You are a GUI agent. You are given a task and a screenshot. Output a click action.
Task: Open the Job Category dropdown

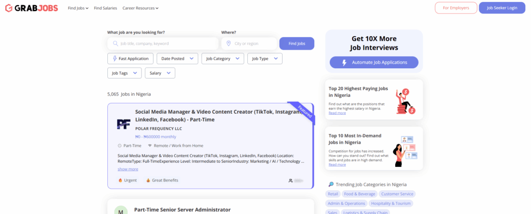(x=222, y=58)
